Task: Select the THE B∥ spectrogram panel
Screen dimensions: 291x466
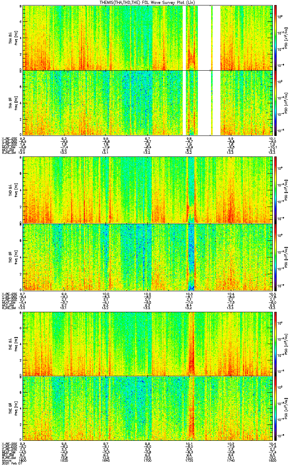Action: 147,409
